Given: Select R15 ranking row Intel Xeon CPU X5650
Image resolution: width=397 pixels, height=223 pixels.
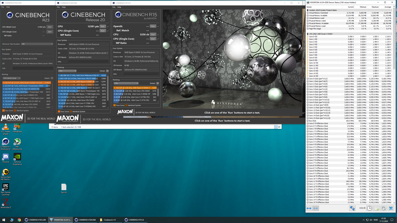Looking at the screenshot, I should tap(135, 91).
